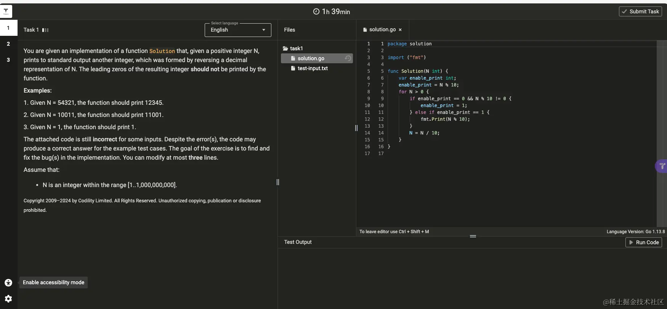Switch to task 1
This screenshot has height=309, width=667.
[8, 28]
